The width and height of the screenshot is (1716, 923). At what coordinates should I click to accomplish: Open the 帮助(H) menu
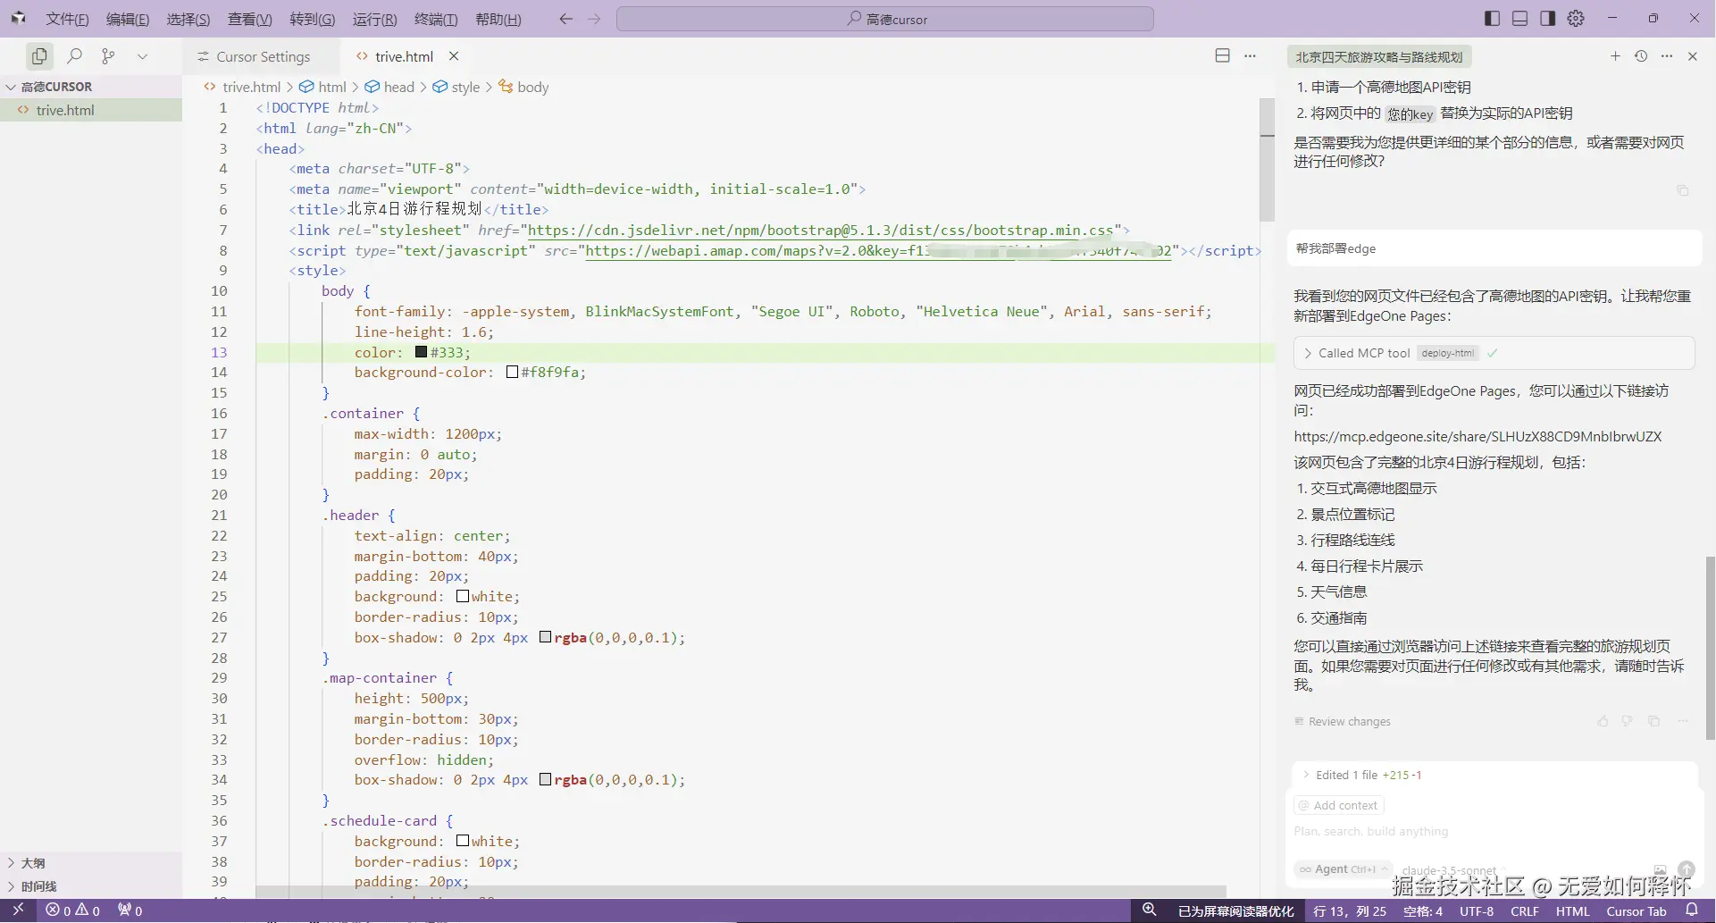(x=498, y=19)
